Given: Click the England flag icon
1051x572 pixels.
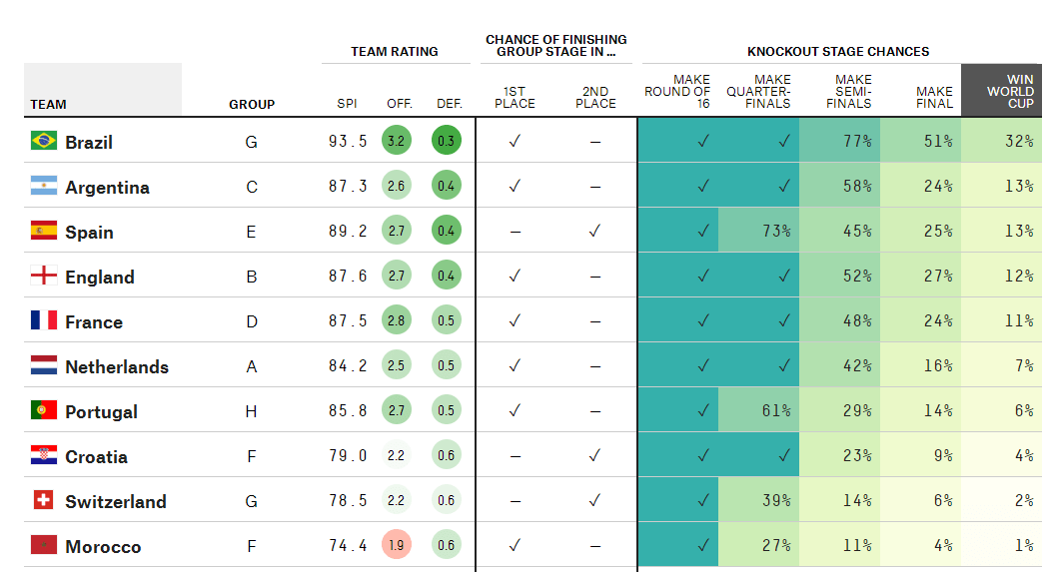Looking at the screenshot, I should click(44, 276).
